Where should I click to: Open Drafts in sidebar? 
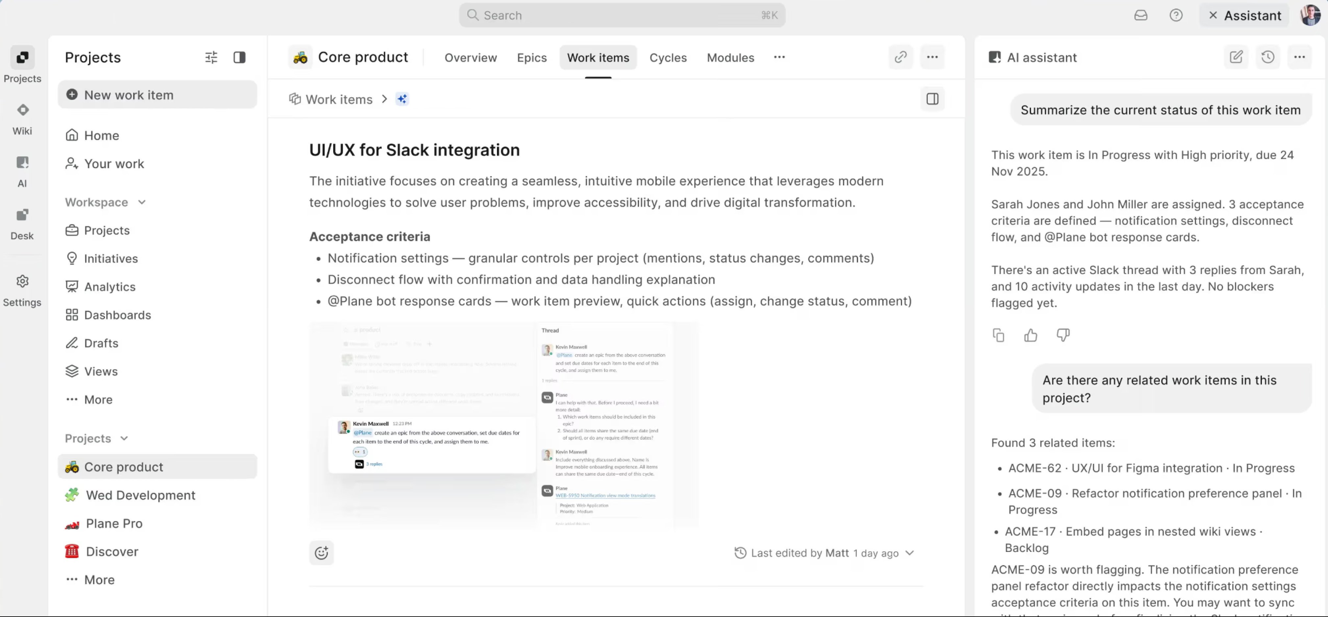[157, 343]
